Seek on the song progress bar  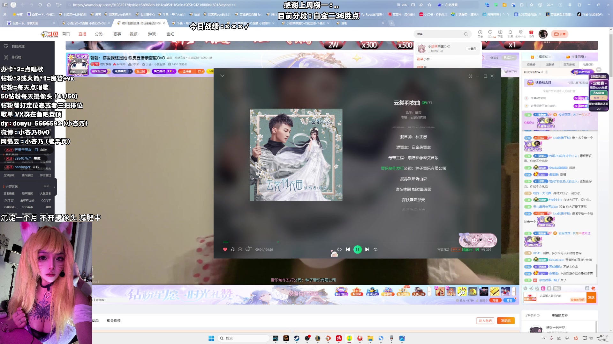357,242
